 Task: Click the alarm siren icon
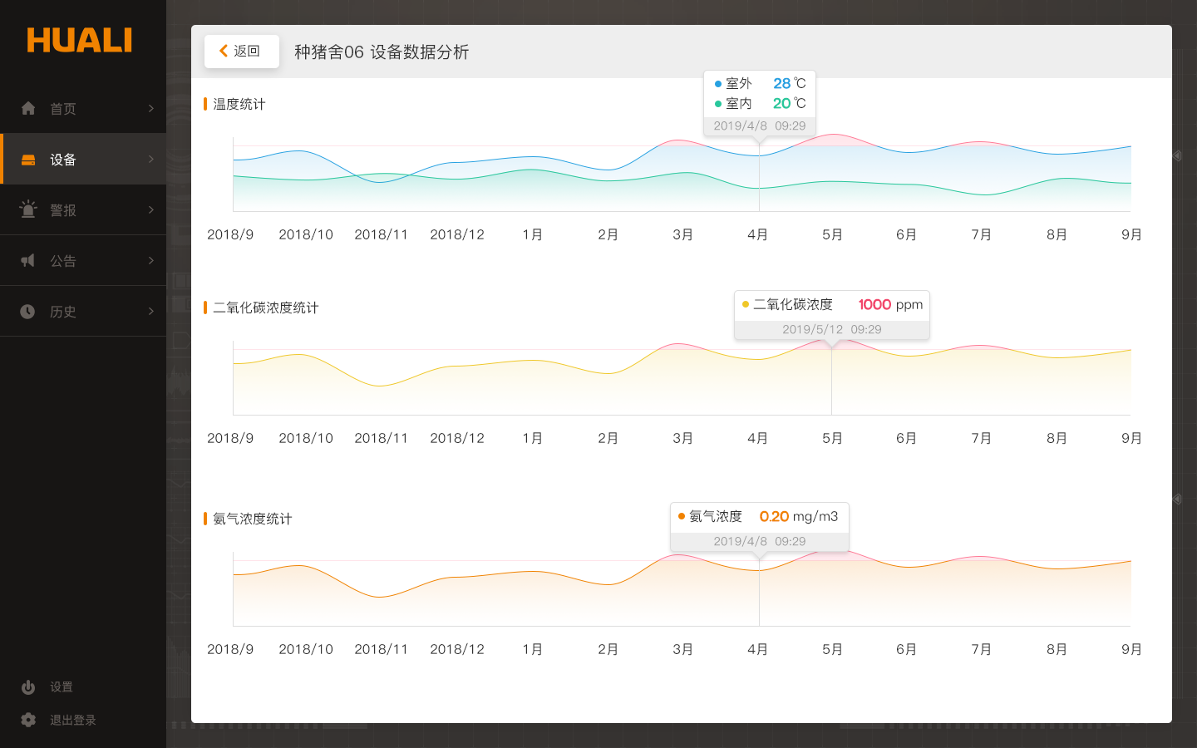28,209
